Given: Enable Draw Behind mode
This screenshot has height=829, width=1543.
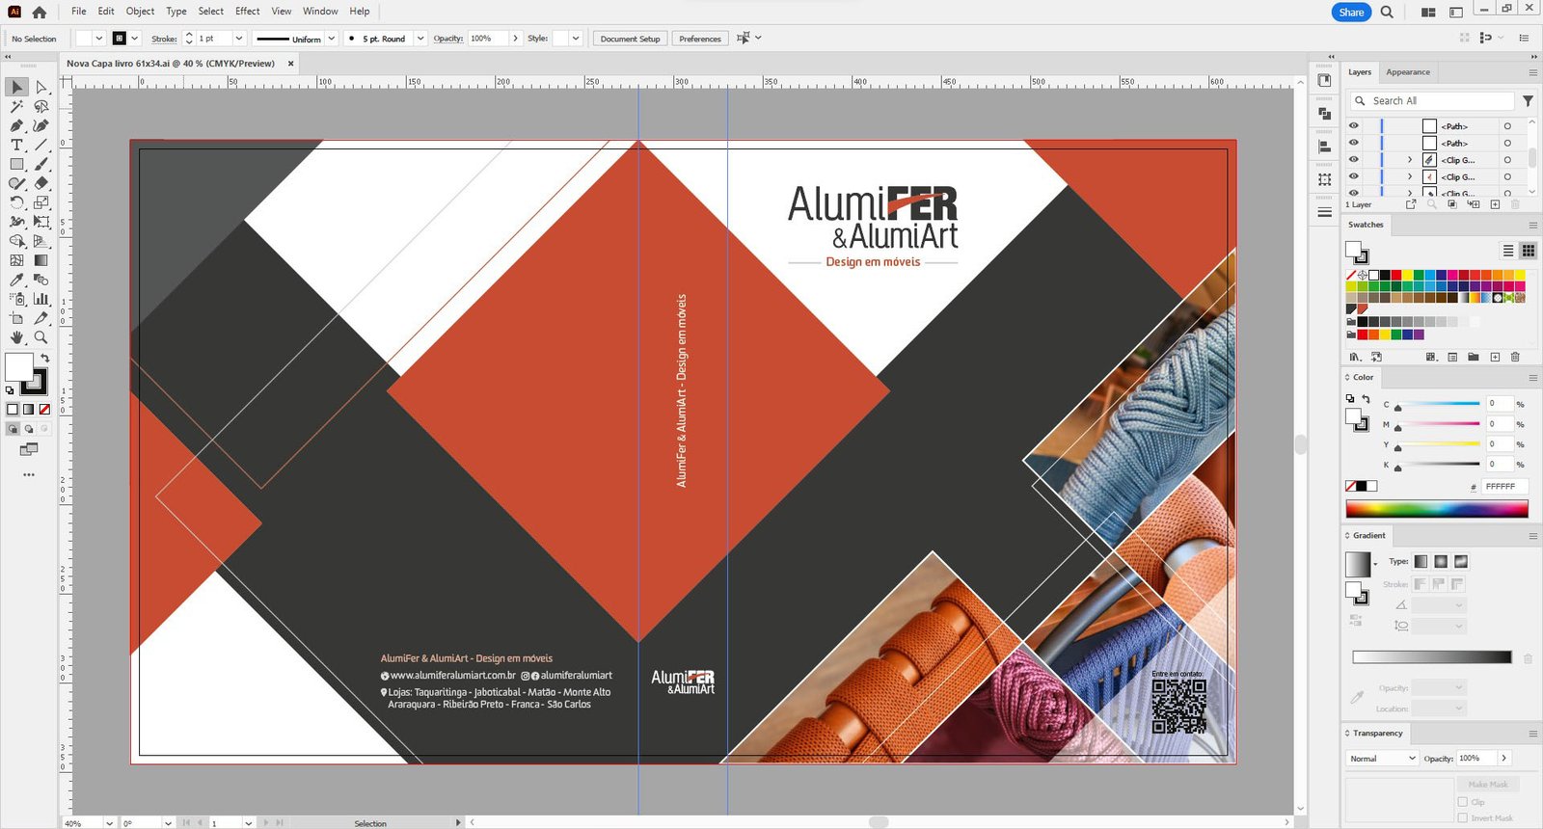Looking at the screenshot, I should pos(29,429).
